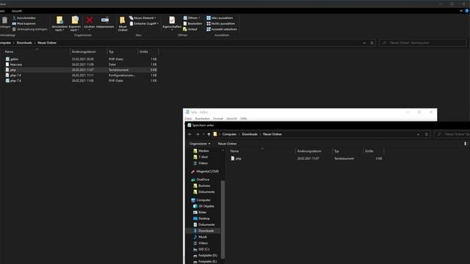Select 3D-Objekte in the save dialog sidebar
Viewport: 470px width, 264px height.
click(x=206, y=206)
